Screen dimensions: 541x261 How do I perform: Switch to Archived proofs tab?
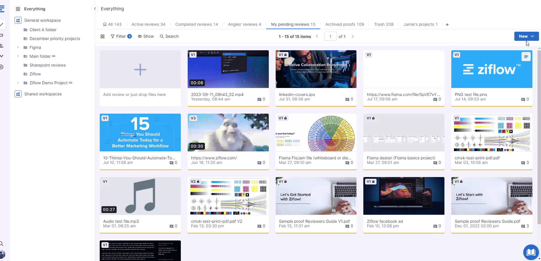(345, 24)
